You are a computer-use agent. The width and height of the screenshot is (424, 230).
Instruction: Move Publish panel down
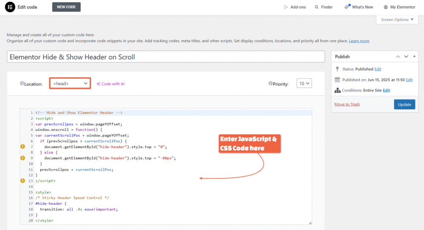(x=406, y=56)
